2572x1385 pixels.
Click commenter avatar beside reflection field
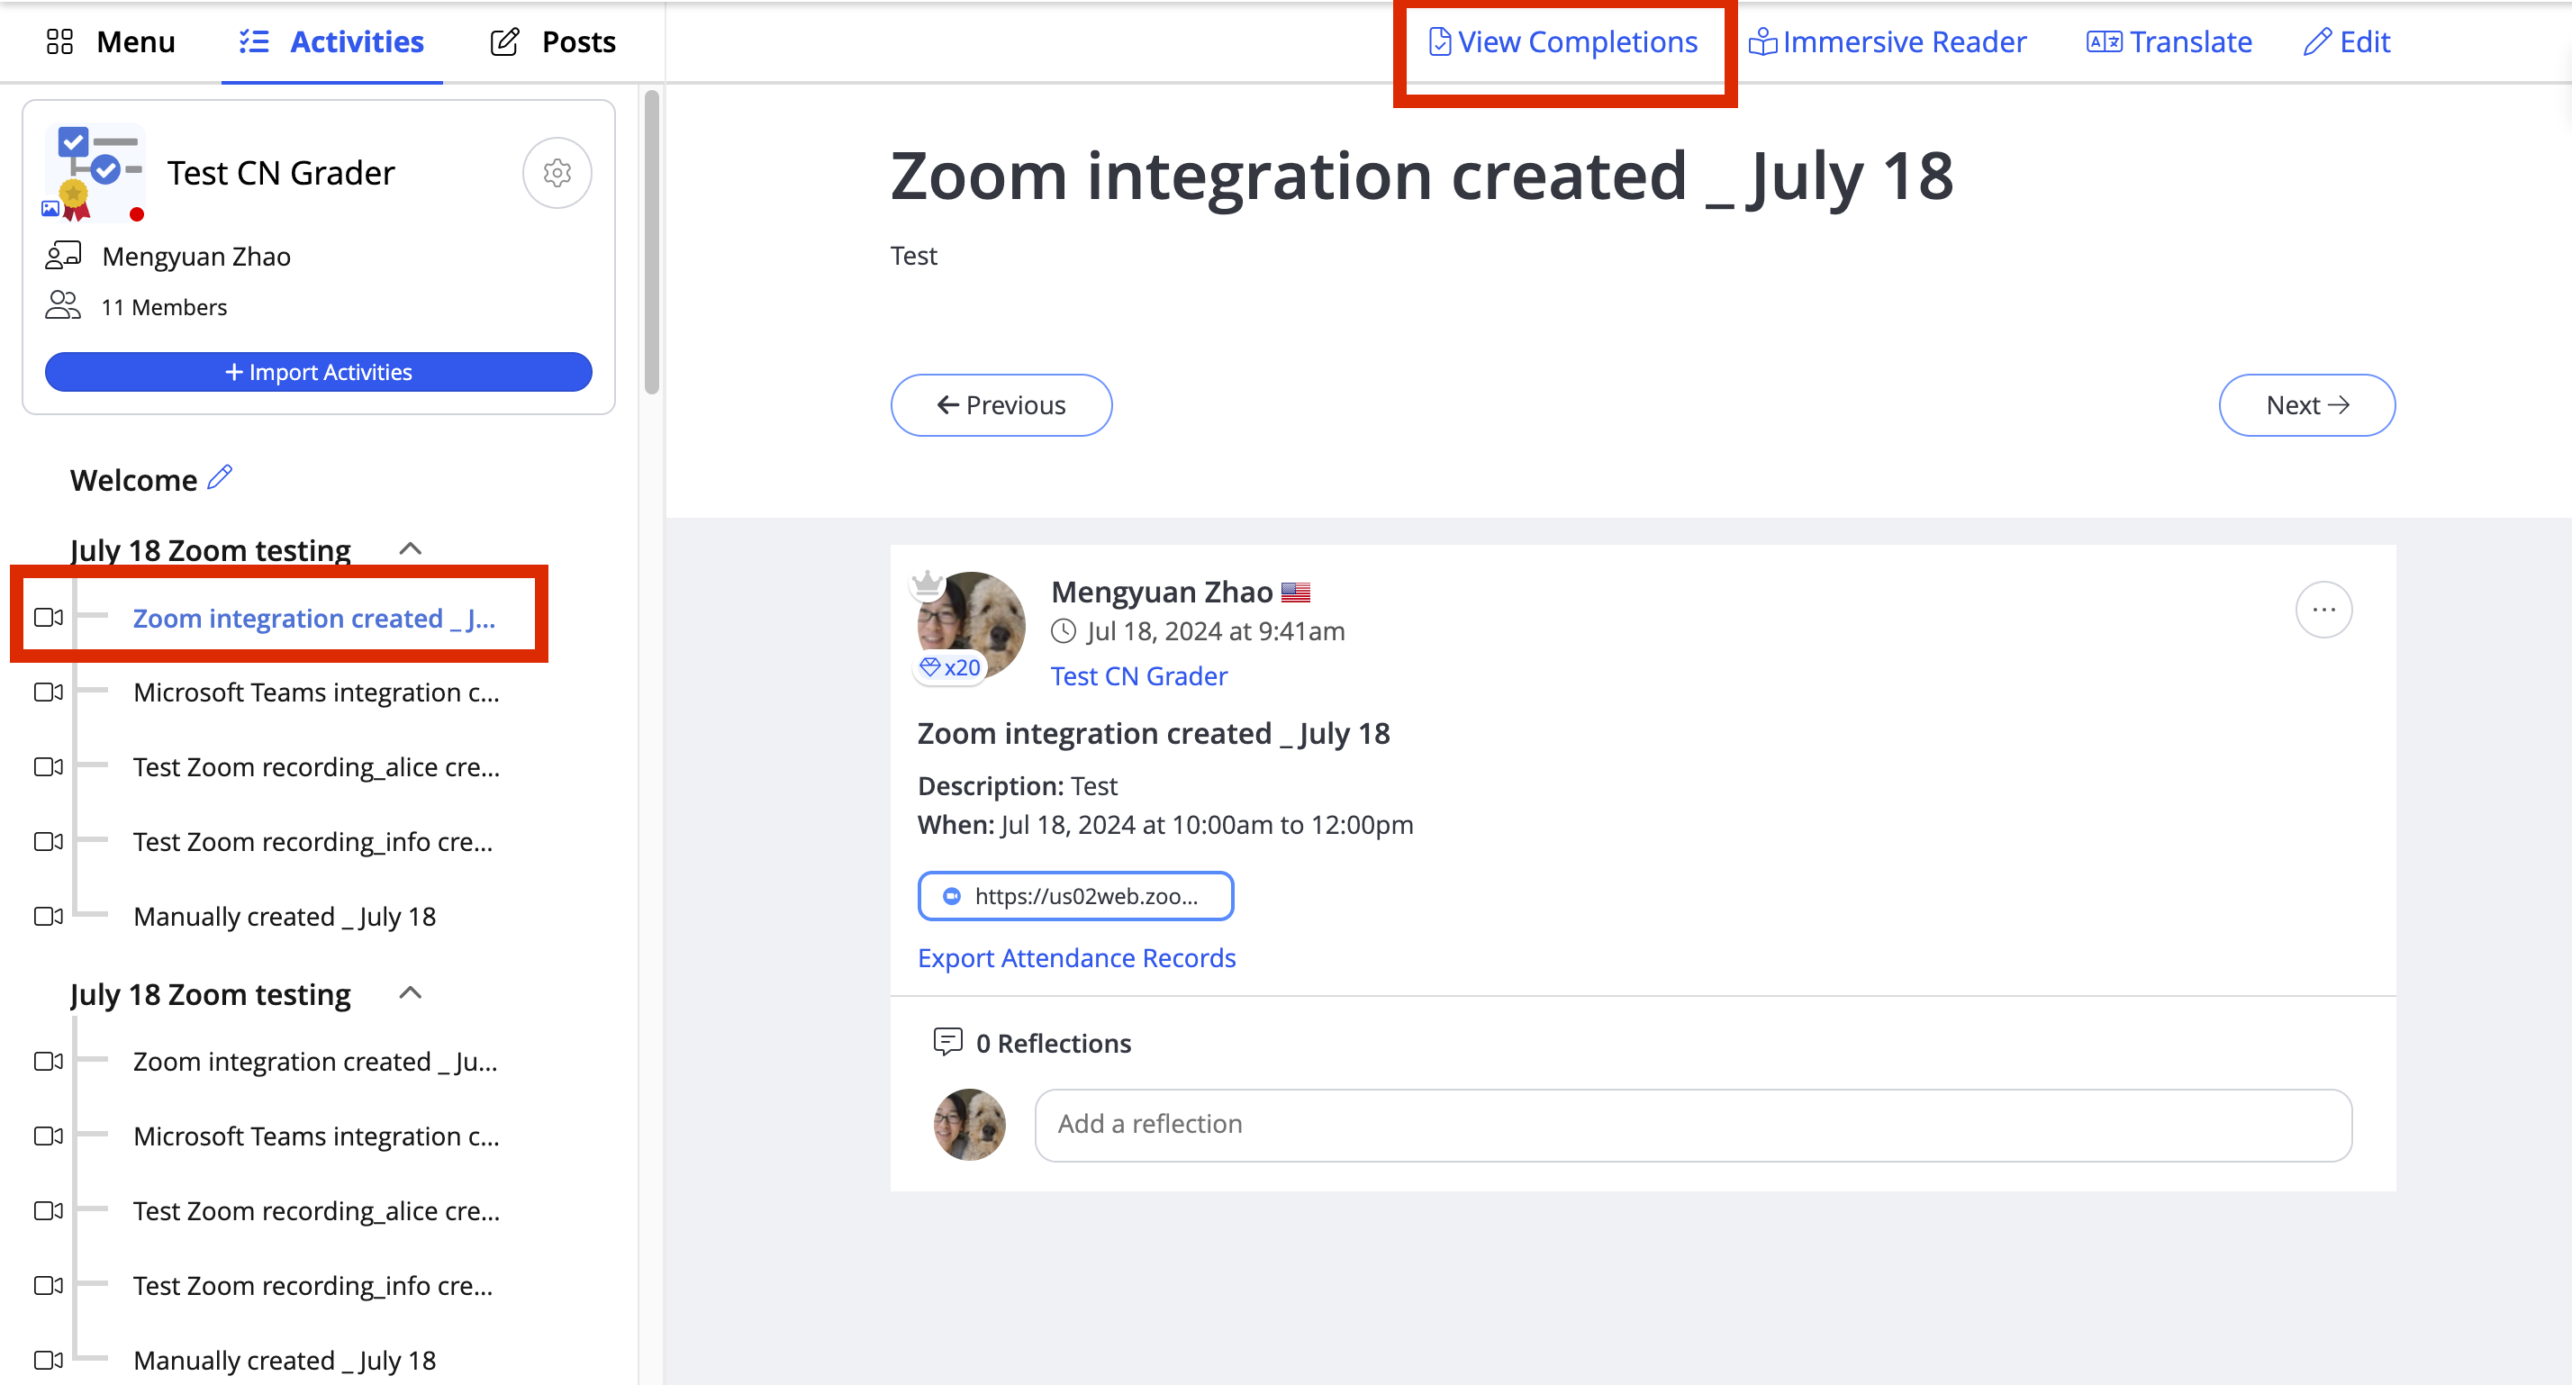970,1125
